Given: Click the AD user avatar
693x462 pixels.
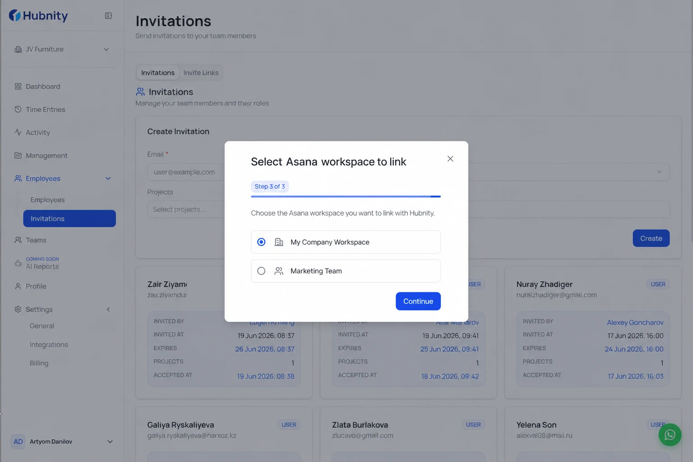Looking at the screenshot, I should coord(18,442).
